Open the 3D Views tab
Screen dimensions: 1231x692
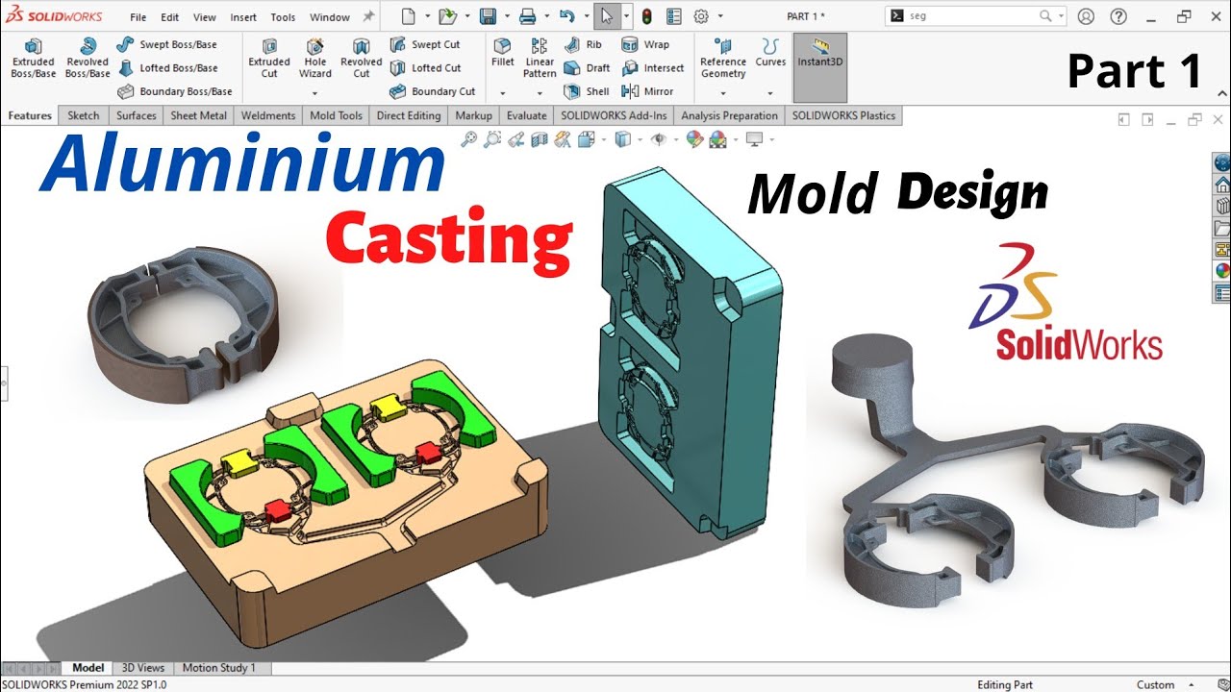(x=143, y=668)
